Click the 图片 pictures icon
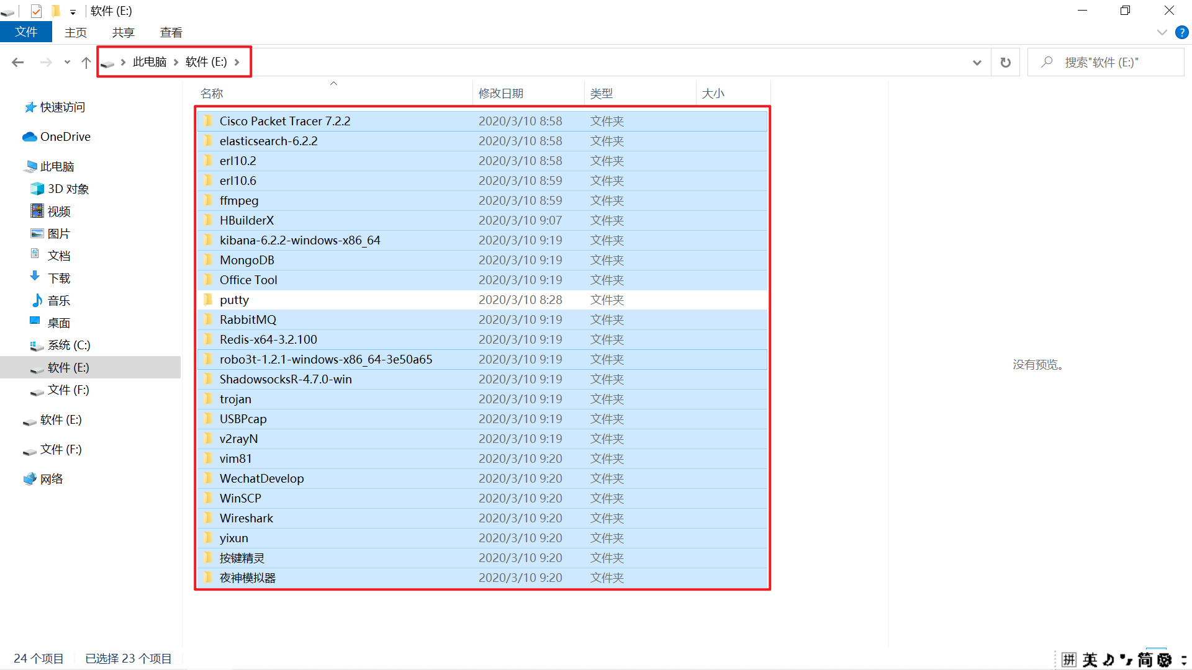The width and height of the screenshot is (1192, 670). click(37, 233)
